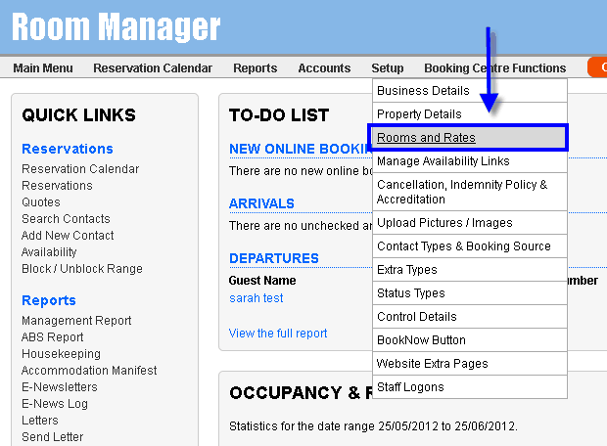Open the Reservation Calendar quick link

coord(80,169)
